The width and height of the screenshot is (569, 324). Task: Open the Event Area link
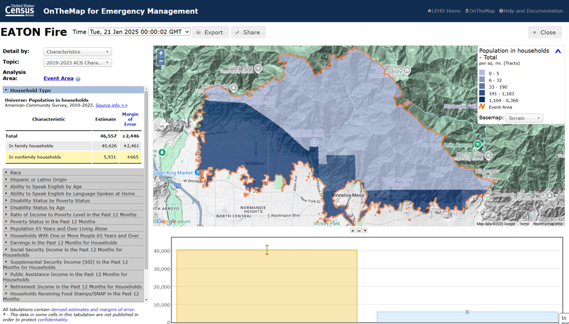58,78
